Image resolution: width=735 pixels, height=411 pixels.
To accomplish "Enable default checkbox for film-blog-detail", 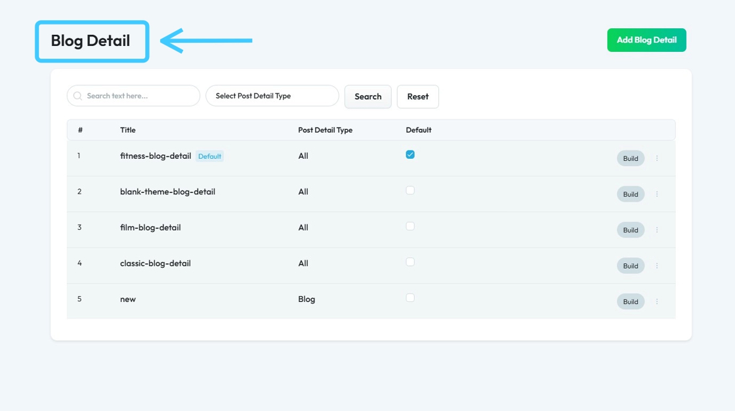I will 410,226.
